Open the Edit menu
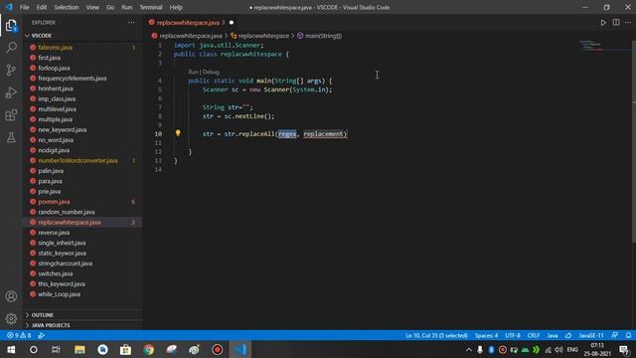 [42, 7]
